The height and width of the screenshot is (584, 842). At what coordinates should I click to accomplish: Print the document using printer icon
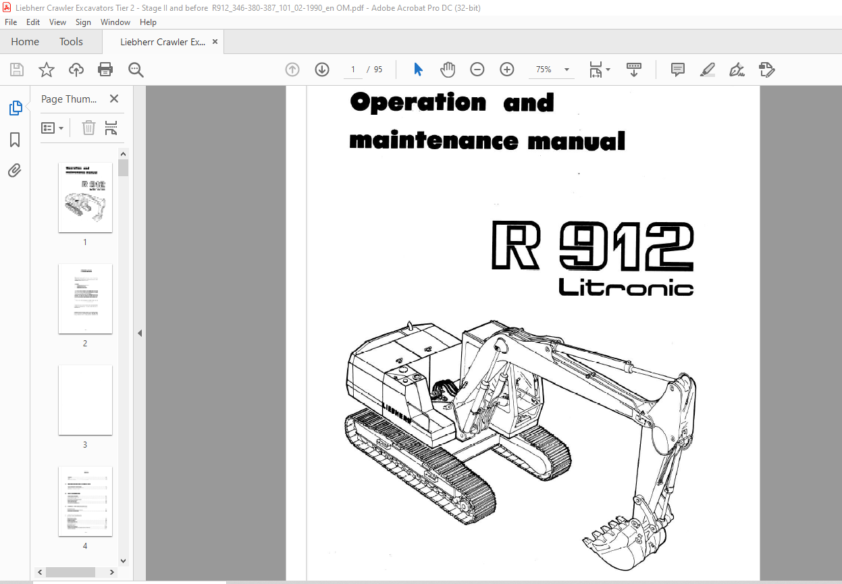point(105,70)
